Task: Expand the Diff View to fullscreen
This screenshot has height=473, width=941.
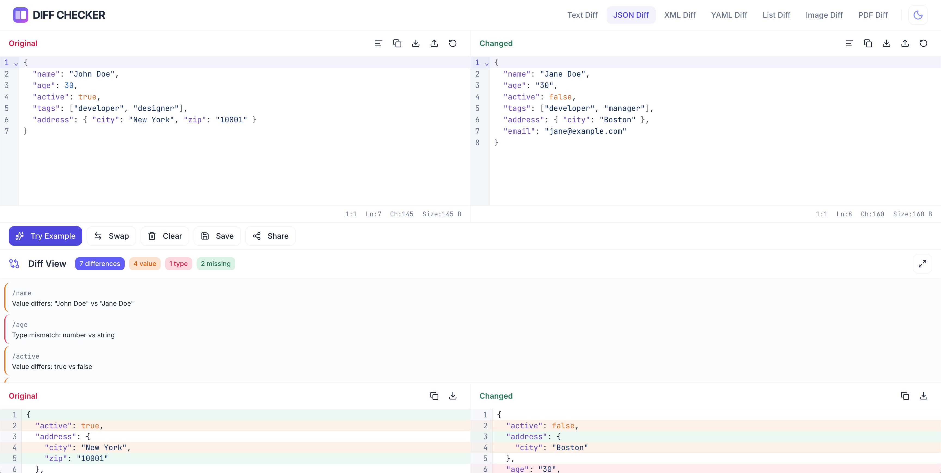Action: click(922, 263)
